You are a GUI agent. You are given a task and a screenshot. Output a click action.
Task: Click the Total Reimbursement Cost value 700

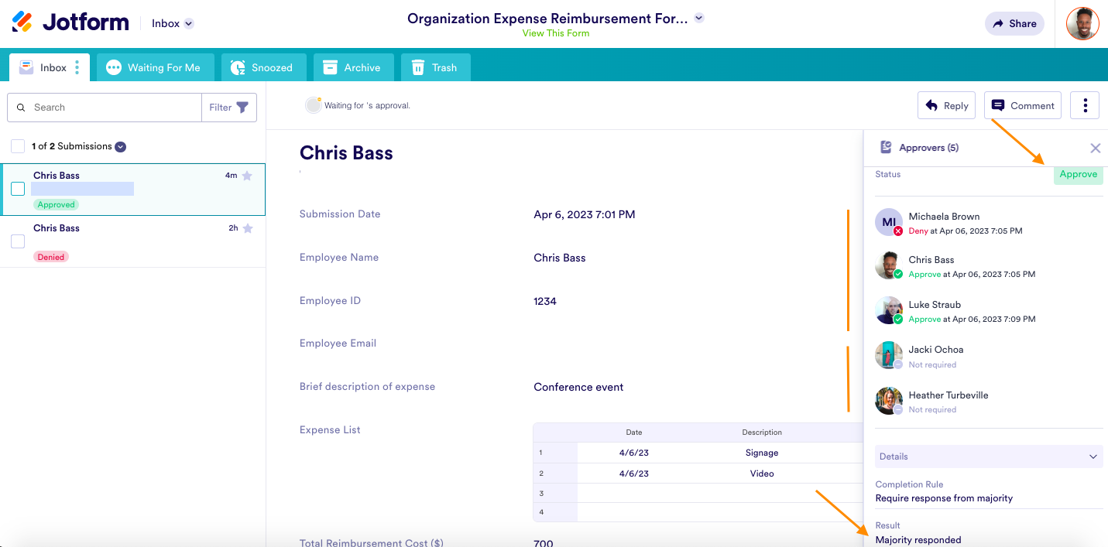[x=544, y=542]
